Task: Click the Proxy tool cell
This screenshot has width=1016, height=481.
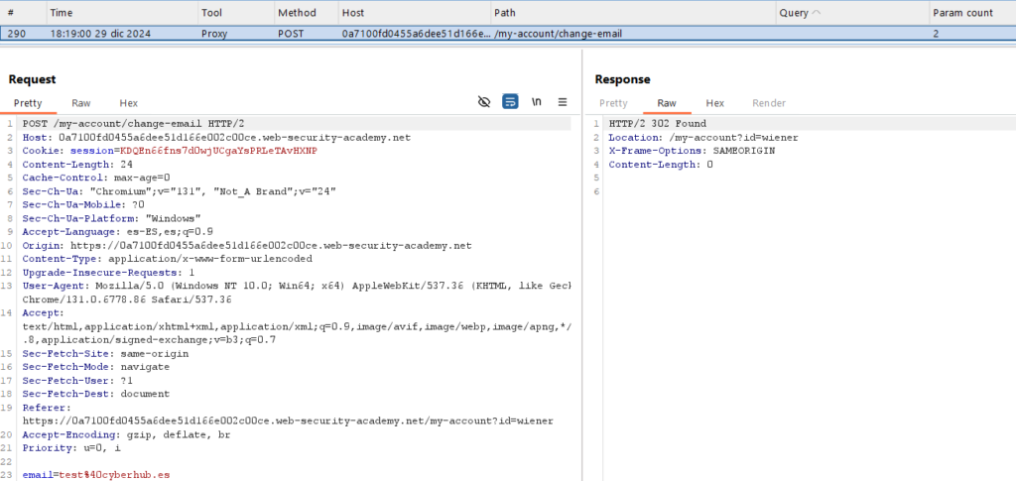Action: coord(214,34)
